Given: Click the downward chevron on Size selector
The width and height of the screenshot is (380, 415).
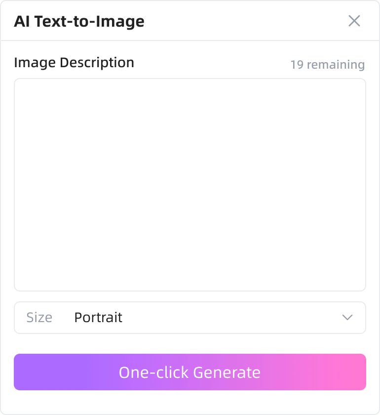Looking at the screenshot, I should 347,318.
